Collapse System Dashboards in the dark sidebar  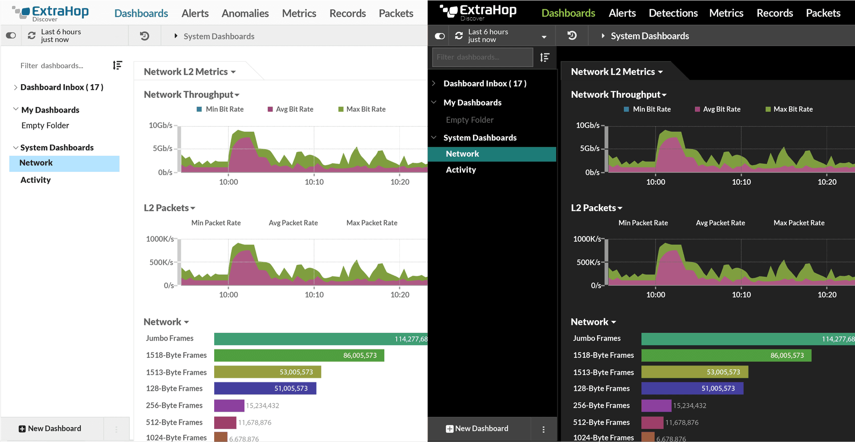[x=434, y=138]
